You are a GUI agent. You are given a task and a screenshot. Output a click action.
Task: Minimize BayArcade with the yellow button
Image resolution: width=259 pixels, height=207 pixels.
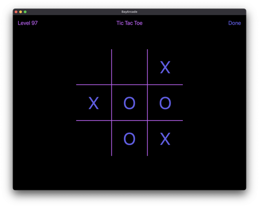click(20, 12)
